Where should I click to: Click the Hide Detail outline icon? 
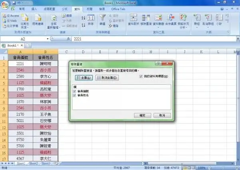coord(227,21)
